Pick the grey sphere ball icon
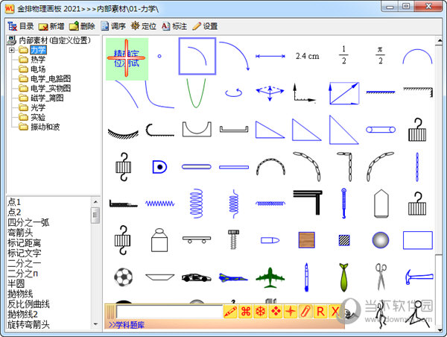 click(381, 240)
